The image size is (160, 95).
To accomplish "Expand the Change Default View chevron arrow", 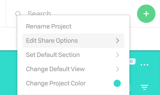I will tap(117, 69).
